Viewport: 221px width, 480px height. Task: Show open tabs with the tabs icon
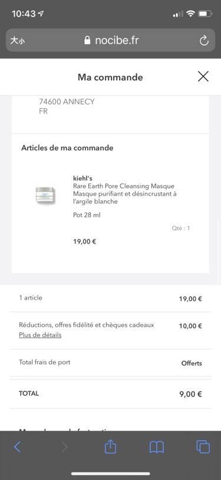pos(203,447)
